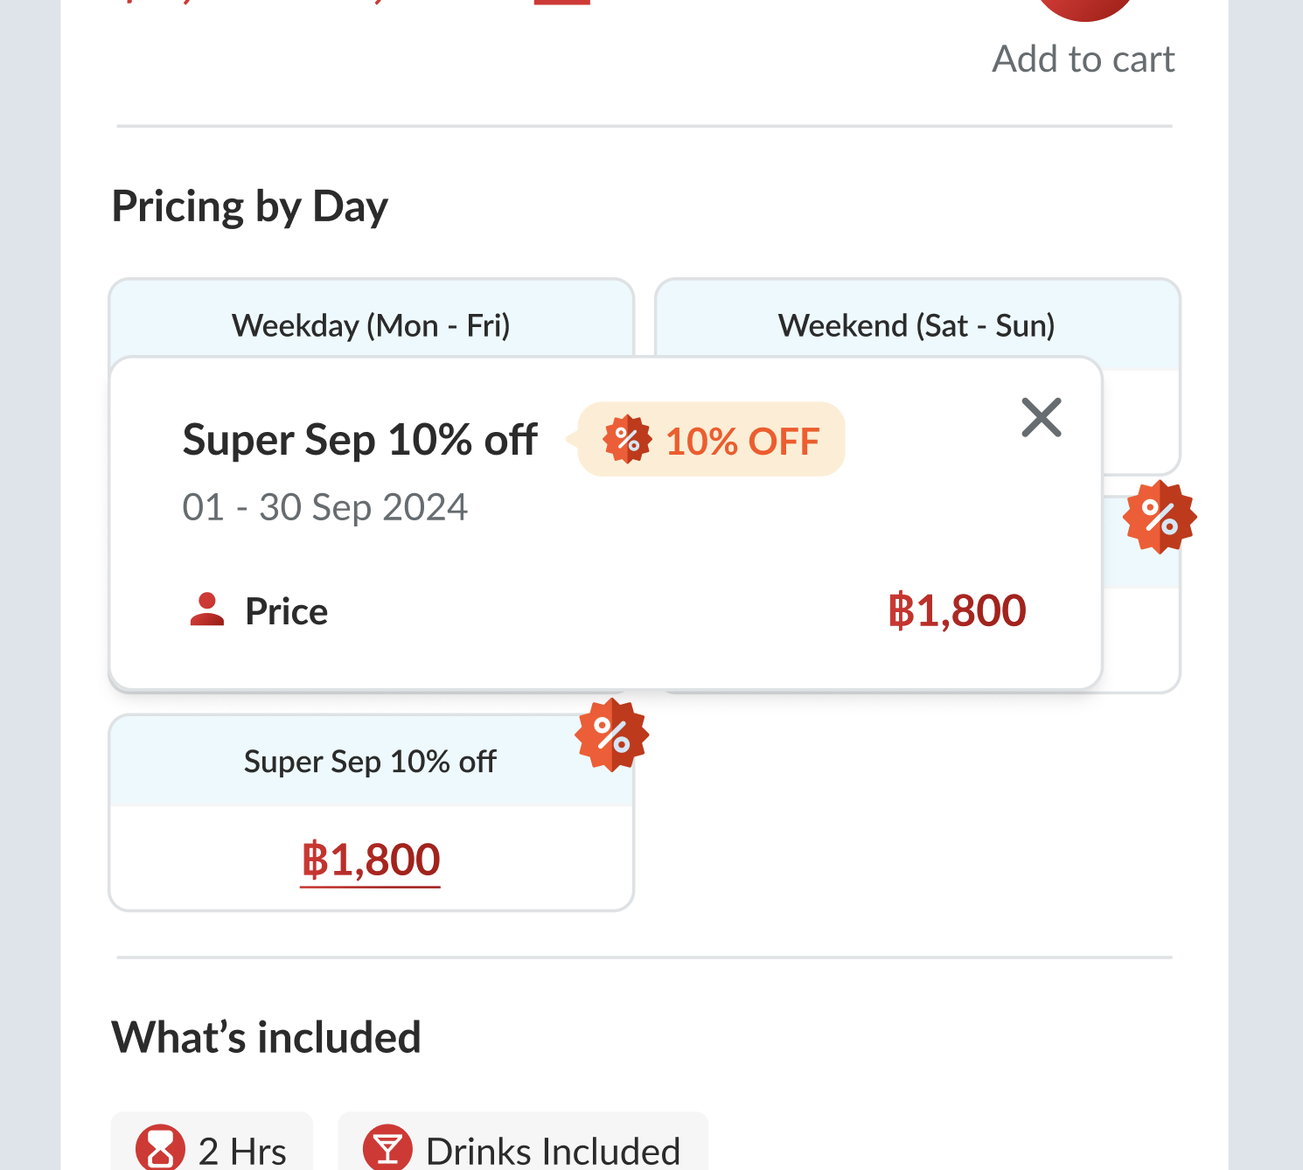Image resolution: width=1303 pixels, height=1170 pixels.
Task: Select the Weekend (Sat - Sun) pricing header
Action: point(916,325)
